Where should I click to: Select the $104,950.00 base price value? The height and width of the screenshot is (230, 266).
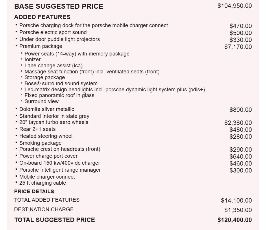234,6
